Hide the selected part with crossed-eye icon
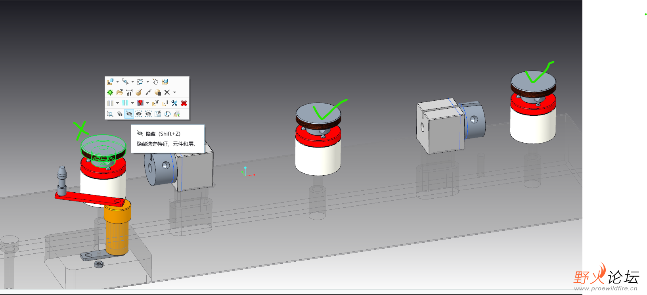Viewport: 647px width, 295px height. pyautogui.click(x=129, y=114)
